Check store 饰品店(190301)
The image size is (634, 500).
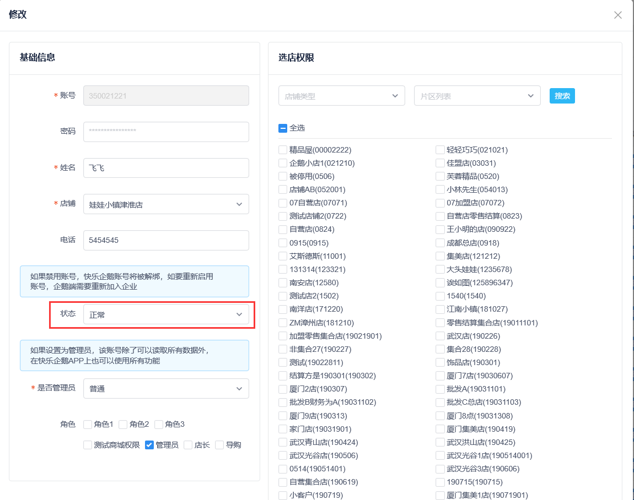click(x=440, y=362)
